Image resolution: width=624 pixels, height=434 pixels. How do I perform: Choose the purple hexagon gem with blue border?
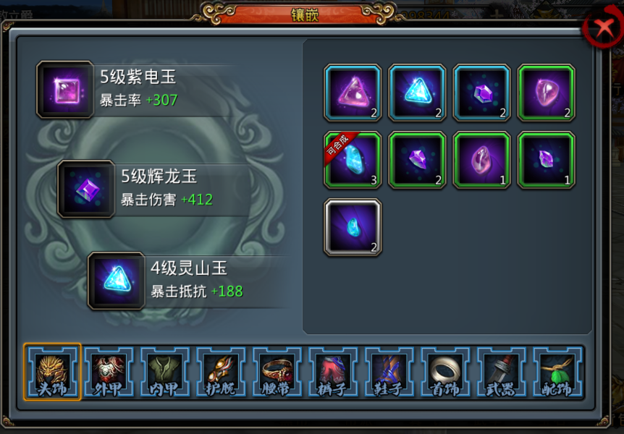(x=481, y=93)
